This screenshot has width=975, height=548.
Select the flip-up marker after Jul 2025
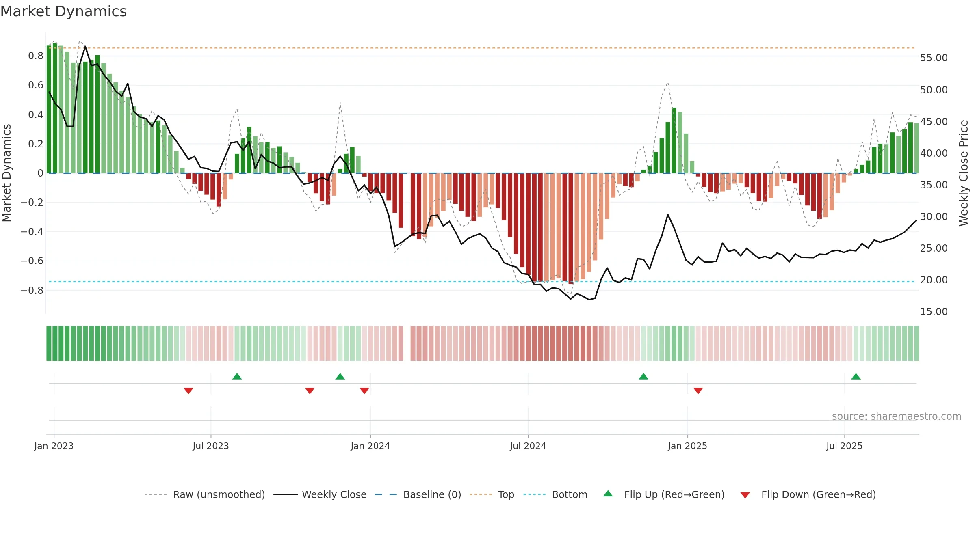[x=856, y=376]
